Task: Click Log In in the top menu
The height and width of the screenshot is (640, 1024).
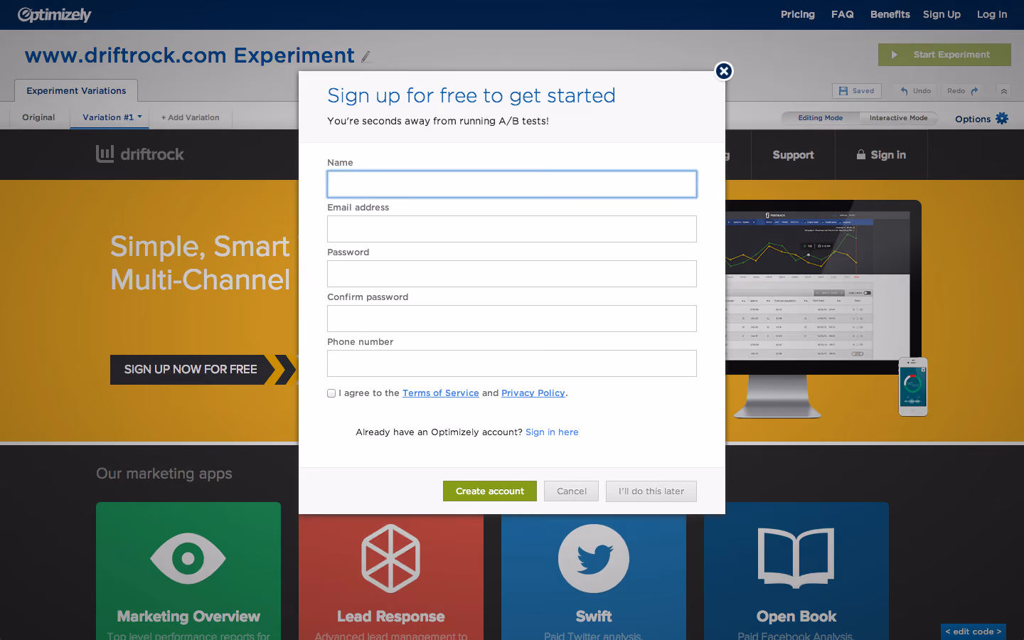Action: click(992, 14)
